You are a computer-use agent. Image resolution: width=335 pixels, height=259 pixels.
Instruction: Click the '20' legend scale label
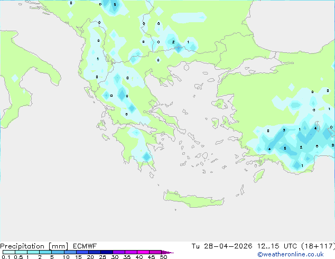(90, 257)
